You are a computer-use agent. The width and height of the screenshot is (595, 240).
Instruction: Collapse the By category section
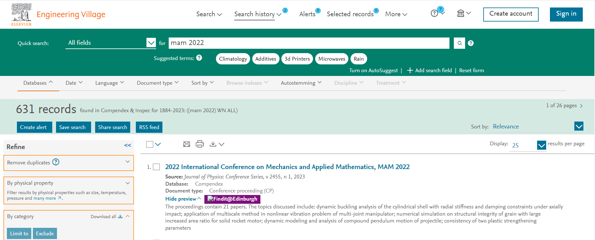[128, 216]
